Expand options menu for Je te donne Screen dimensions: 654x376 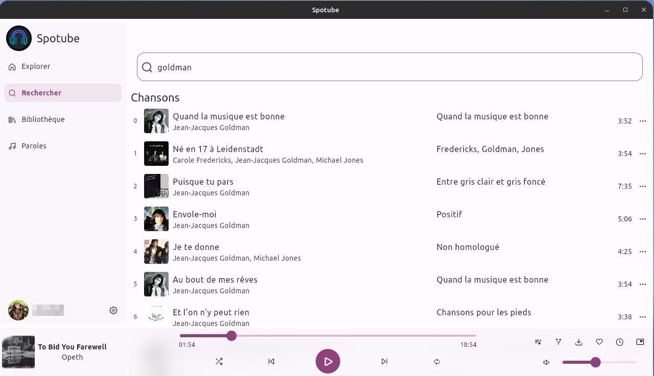click(x=643, y=252)
